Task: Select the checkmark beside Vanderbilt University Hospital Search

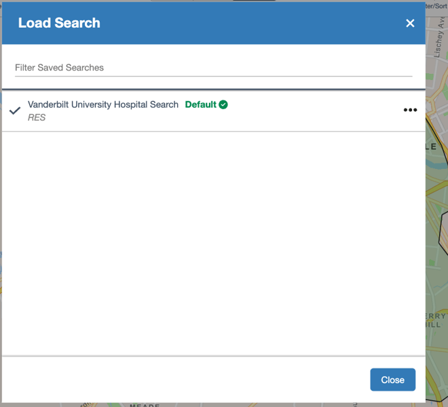Action: (15, 111)
